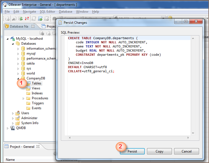209x163 pixels.
Task: Collapse the MySQL - localhost connection
Action: click(8, 39)
